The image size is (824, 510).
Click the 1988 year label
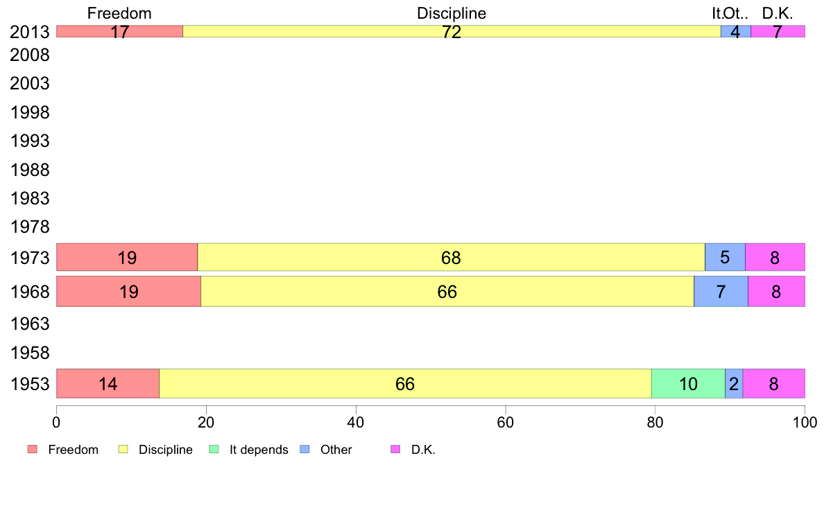30,170
